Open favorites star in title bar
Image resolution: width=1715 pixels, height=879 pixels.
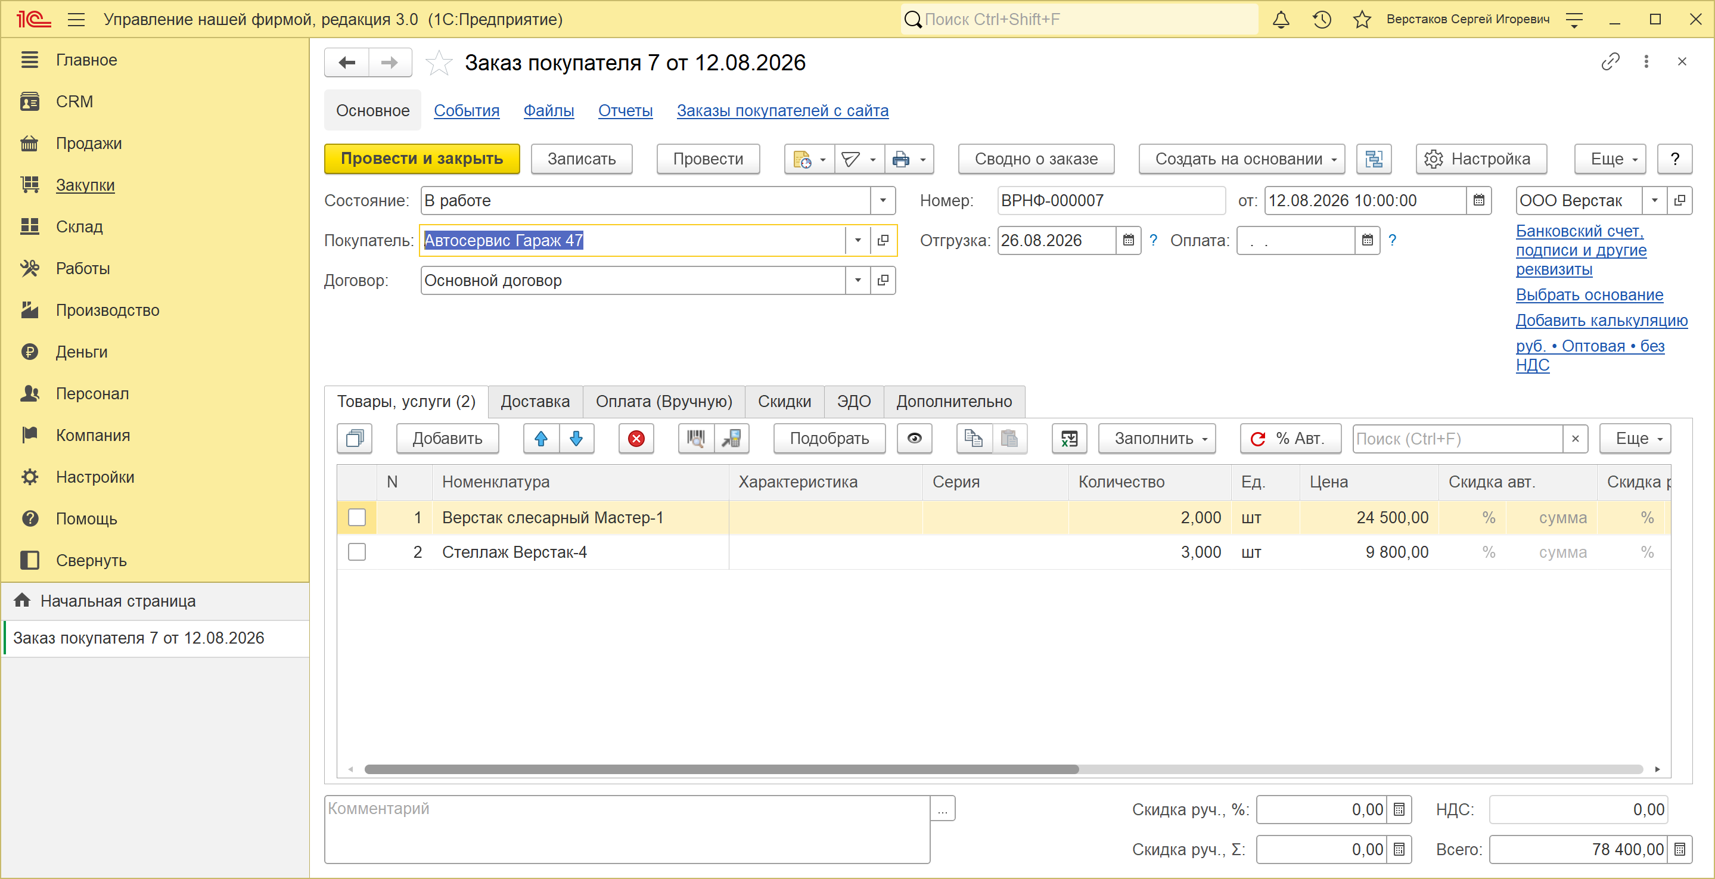[1362, 19]
